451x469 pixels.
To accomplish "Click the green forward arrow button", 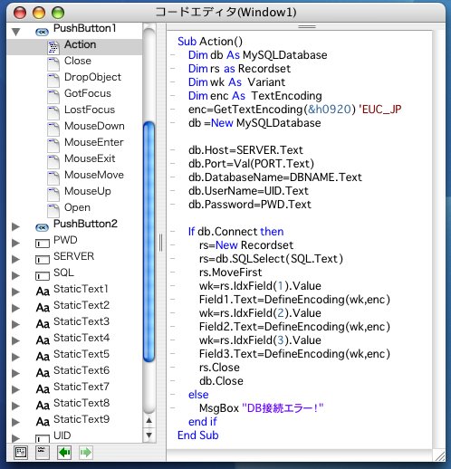I will click(86, 453).
